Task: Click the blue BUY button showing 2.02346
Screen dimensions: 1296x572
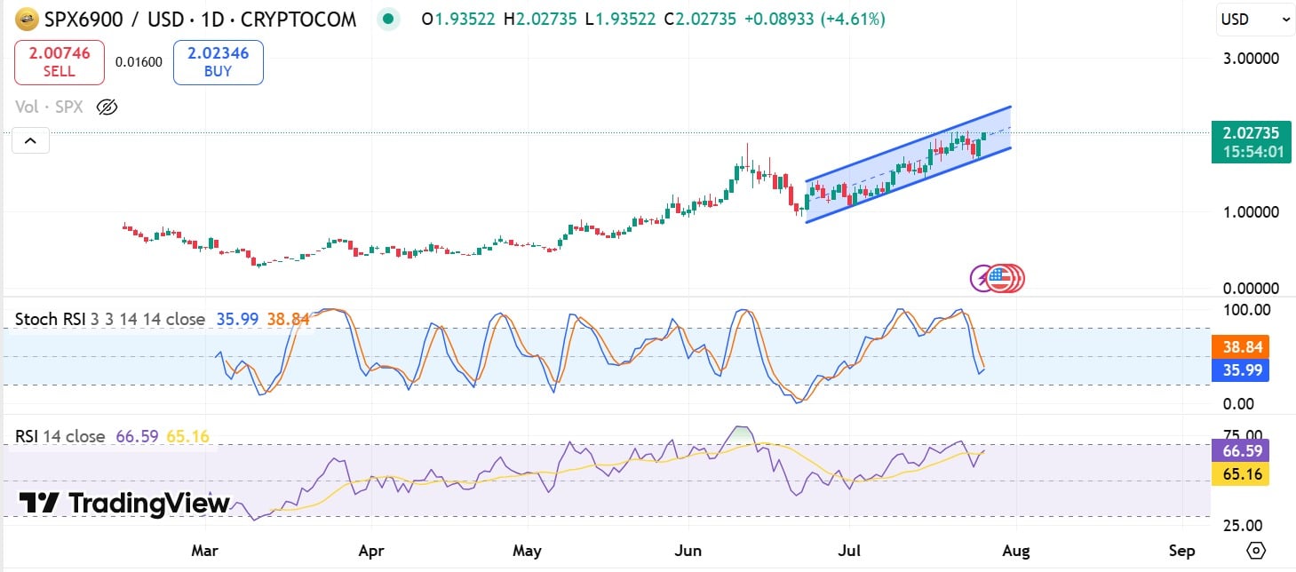Action: point(218,62)
